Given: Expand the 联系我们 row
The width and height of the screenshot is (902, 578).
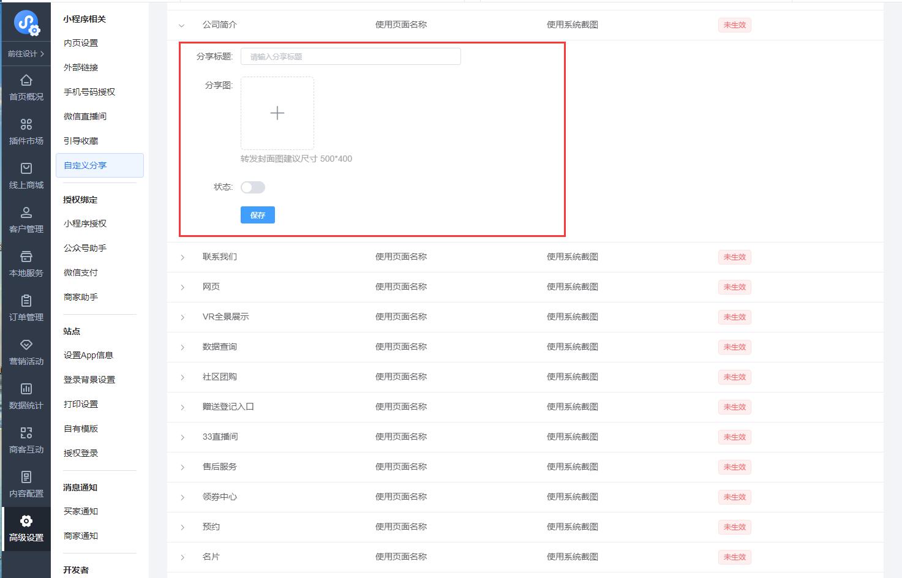Looking at the screenshot, I should 182,258.
